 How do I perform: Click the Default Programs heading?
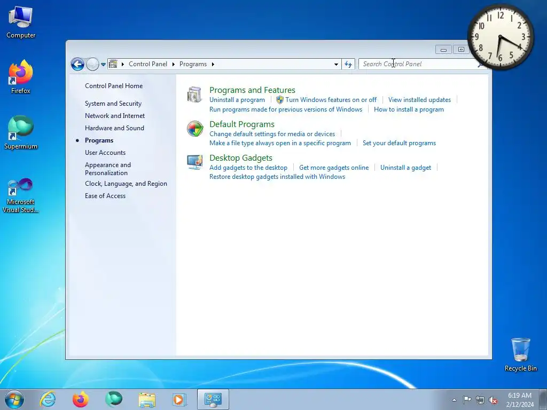[x=242, y=124]
